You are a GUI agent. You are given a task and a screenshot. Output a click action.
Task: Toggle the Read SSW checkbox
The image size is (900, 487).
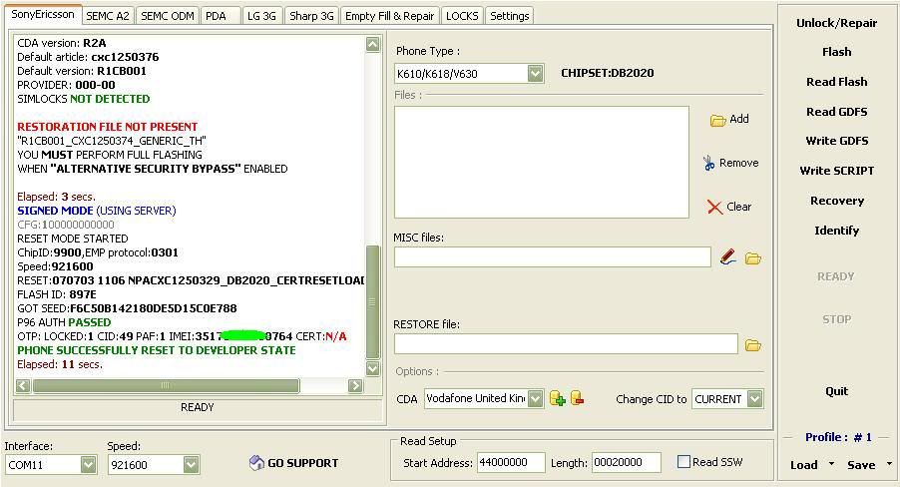point(683,462)
